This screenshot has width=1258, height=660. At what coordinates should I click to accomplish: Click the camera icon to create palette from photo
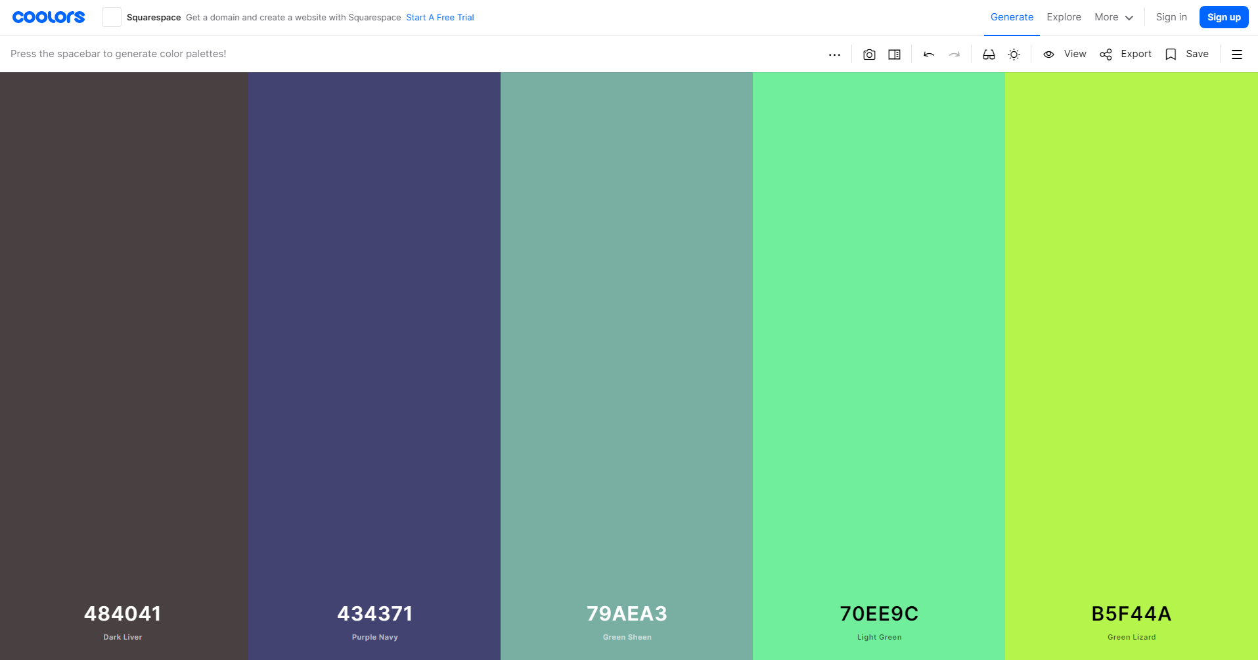pos(869,55)
